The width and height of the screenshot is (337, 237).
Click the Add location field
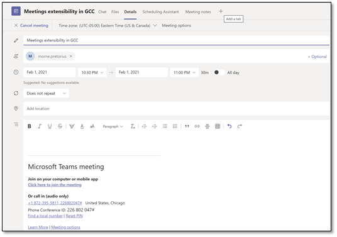point(176,109)
